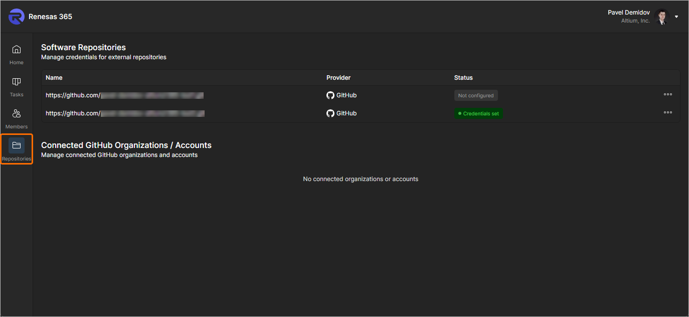Click the Status column header
This screenshot has height=317, width=689.
click(463, 78)
